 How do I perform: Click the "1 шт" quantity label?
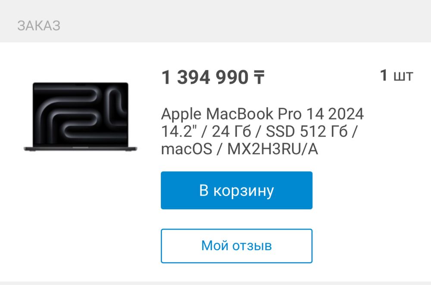tap(397, 75)
